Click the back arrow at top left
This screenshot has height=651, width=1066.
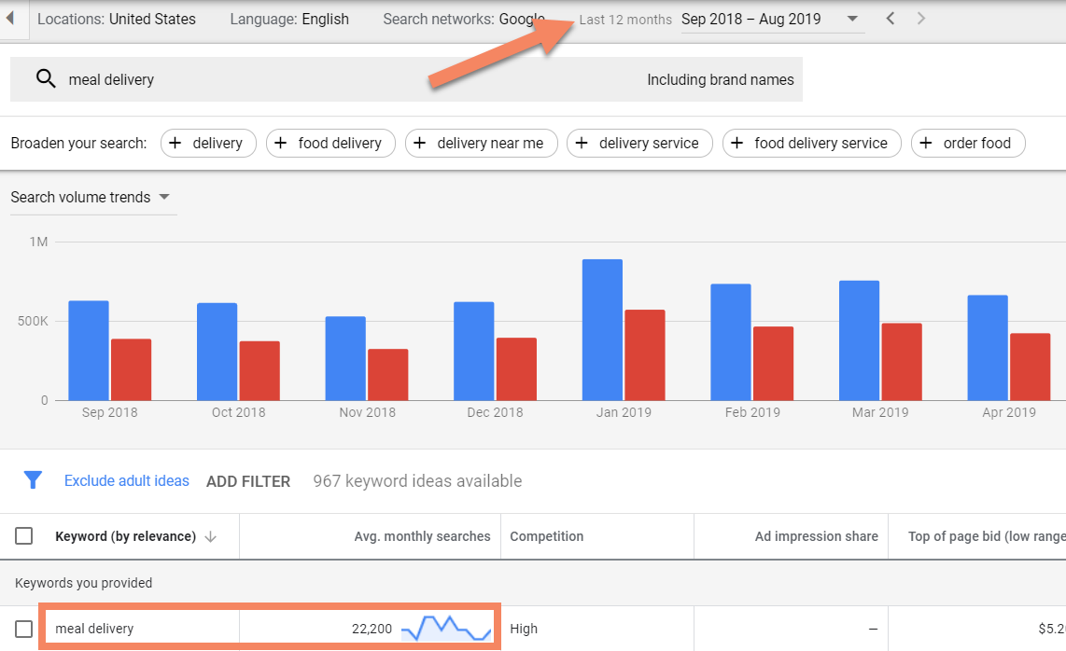click(11, 19)
